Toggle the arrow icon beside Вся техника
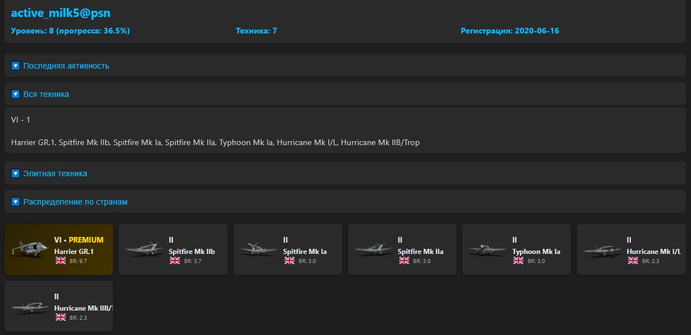691x335 pixels. click(x=16, y=94)
